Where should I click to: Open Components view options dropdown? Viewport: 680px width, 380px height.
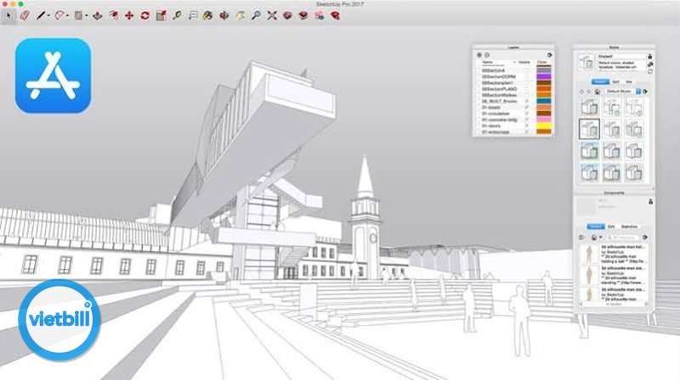coord(582,237)
